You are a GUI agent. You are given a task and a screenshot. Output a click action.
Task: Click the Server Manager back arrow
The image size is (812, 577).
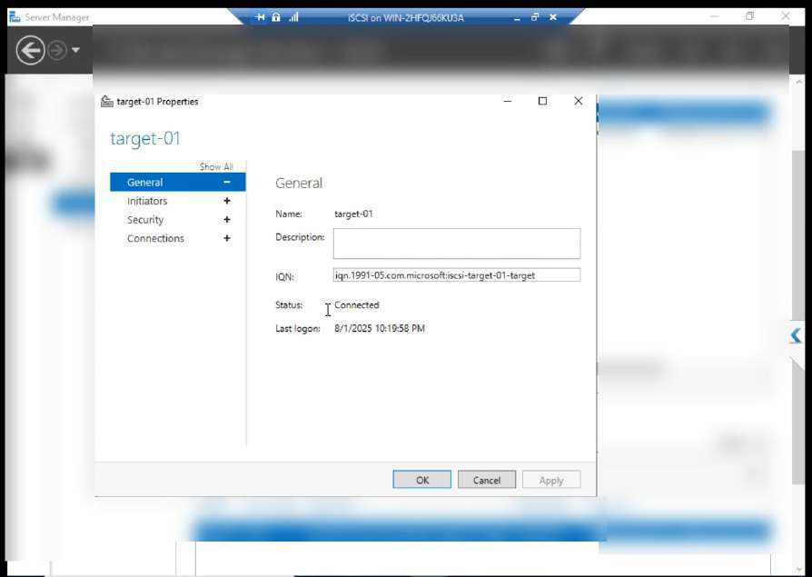(x=30, y=50)
